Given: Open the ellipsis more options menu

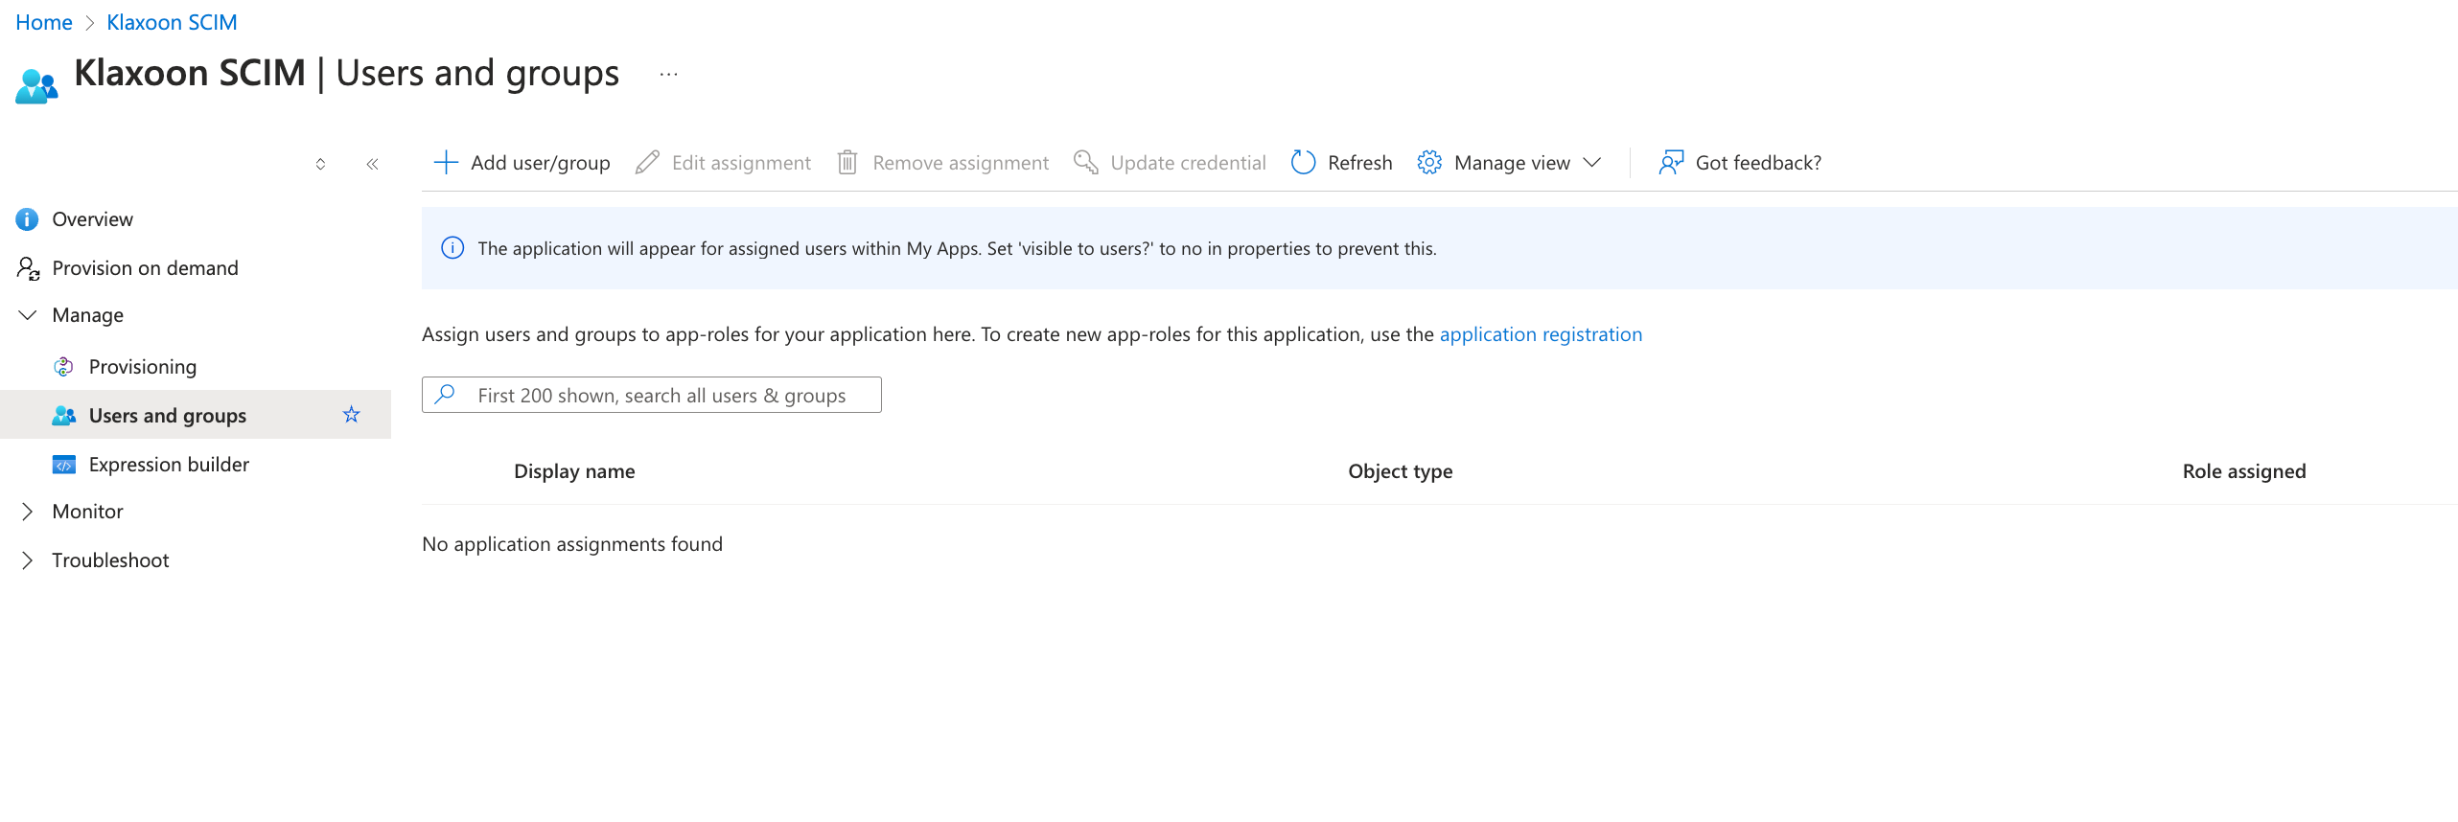Looking at the screenshot, I should (x=668, y=74).
